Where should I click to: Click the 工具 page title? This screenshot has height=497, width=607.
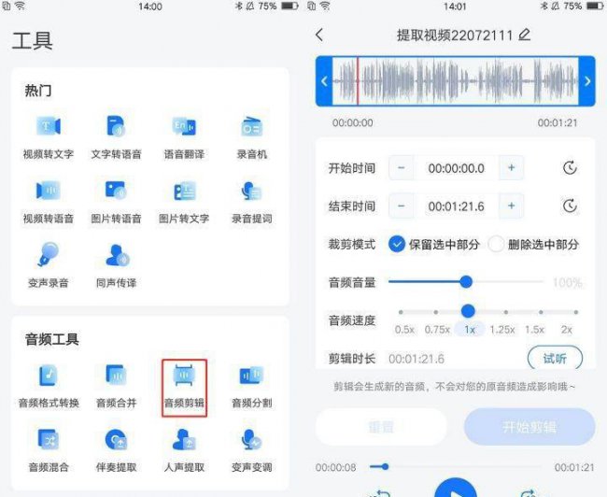(x=32, y=41)
